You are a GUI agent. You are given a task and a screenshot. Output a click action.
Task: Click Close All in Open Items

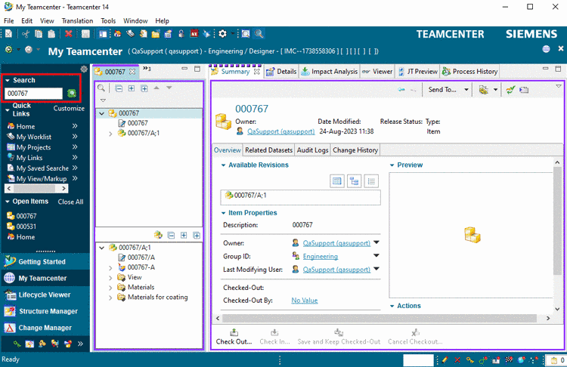coord(70,202)
